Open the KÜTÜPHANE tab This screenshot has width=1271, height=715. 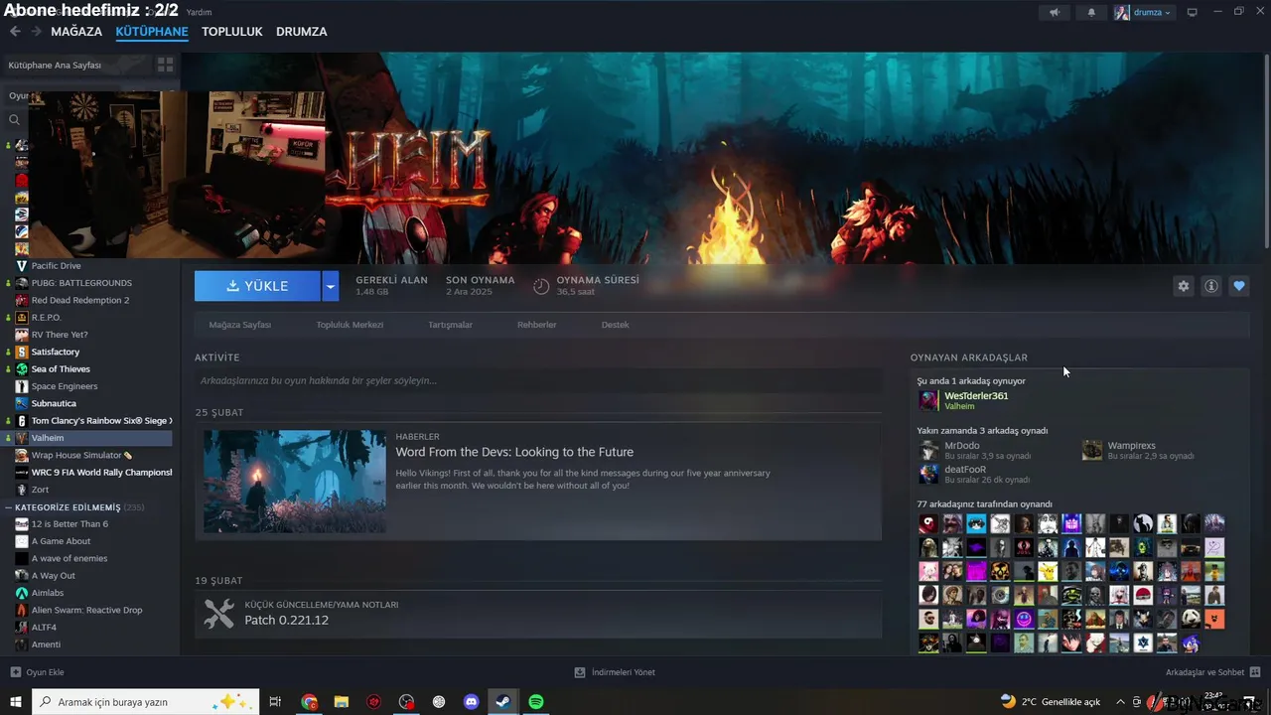(x=152, y=32)
